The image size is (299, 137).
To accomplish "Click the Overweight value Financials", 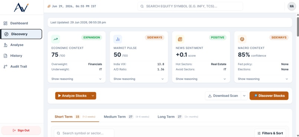I will click(95, 64).
